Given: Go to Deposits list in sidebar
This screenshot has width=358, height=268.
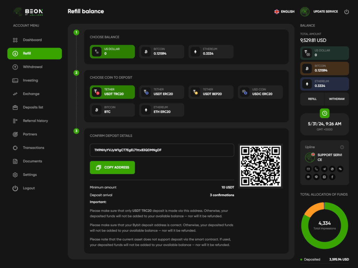Looking at the screenshot, I should [33, 107].
